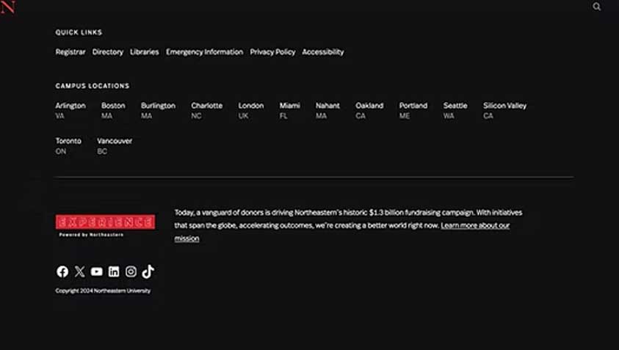View the Privacy Policy link
This screenshot has height=350, width=619.
[272, 52]
